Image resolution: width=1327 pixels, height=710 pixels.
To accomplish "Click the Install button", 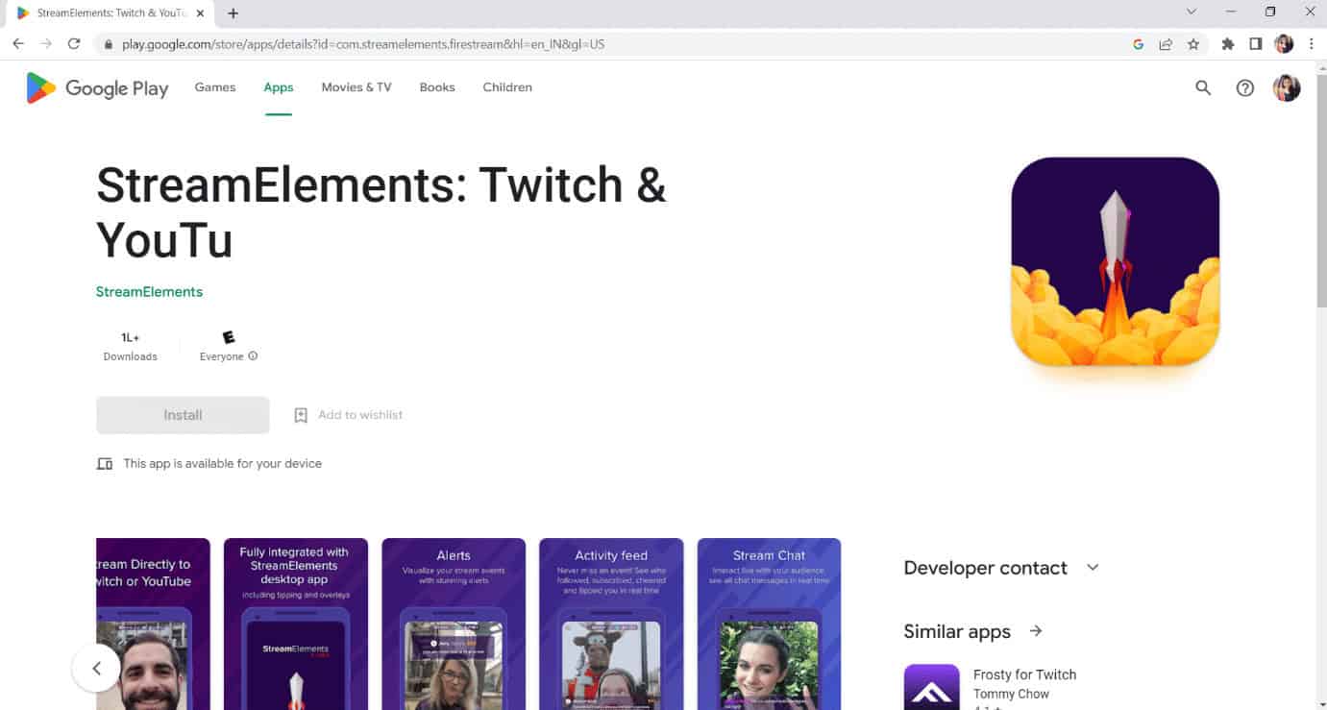I will [182, 414].
